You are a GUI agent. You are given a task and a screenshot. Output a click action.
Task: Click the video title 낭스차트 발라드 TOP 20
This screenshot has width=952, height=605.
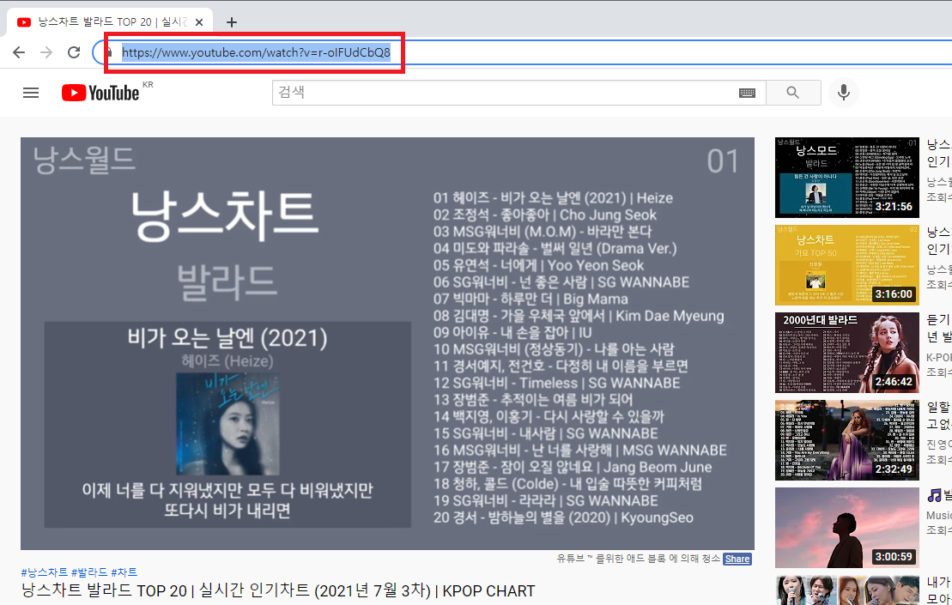pyautogui.click(x=278, y=591)
